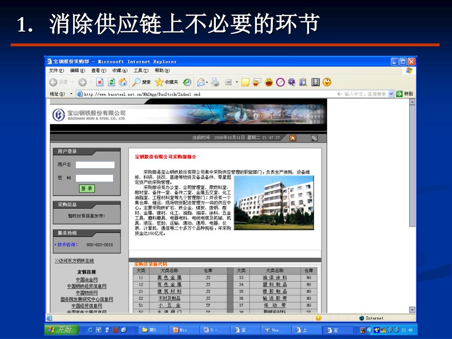This screenshot has width=452, height=339.
Task: Open the 访问东方钢铁在线 link
Action: 74,261
